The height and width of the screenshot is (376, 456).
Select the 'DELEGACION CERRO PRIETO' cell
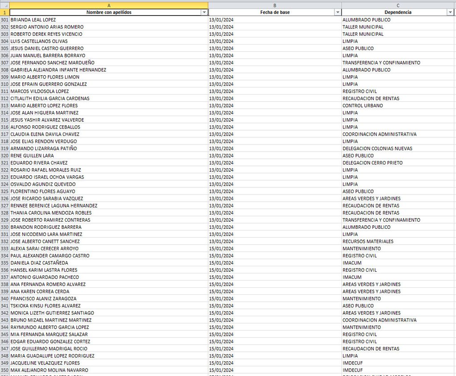click(x=398, y=163)
